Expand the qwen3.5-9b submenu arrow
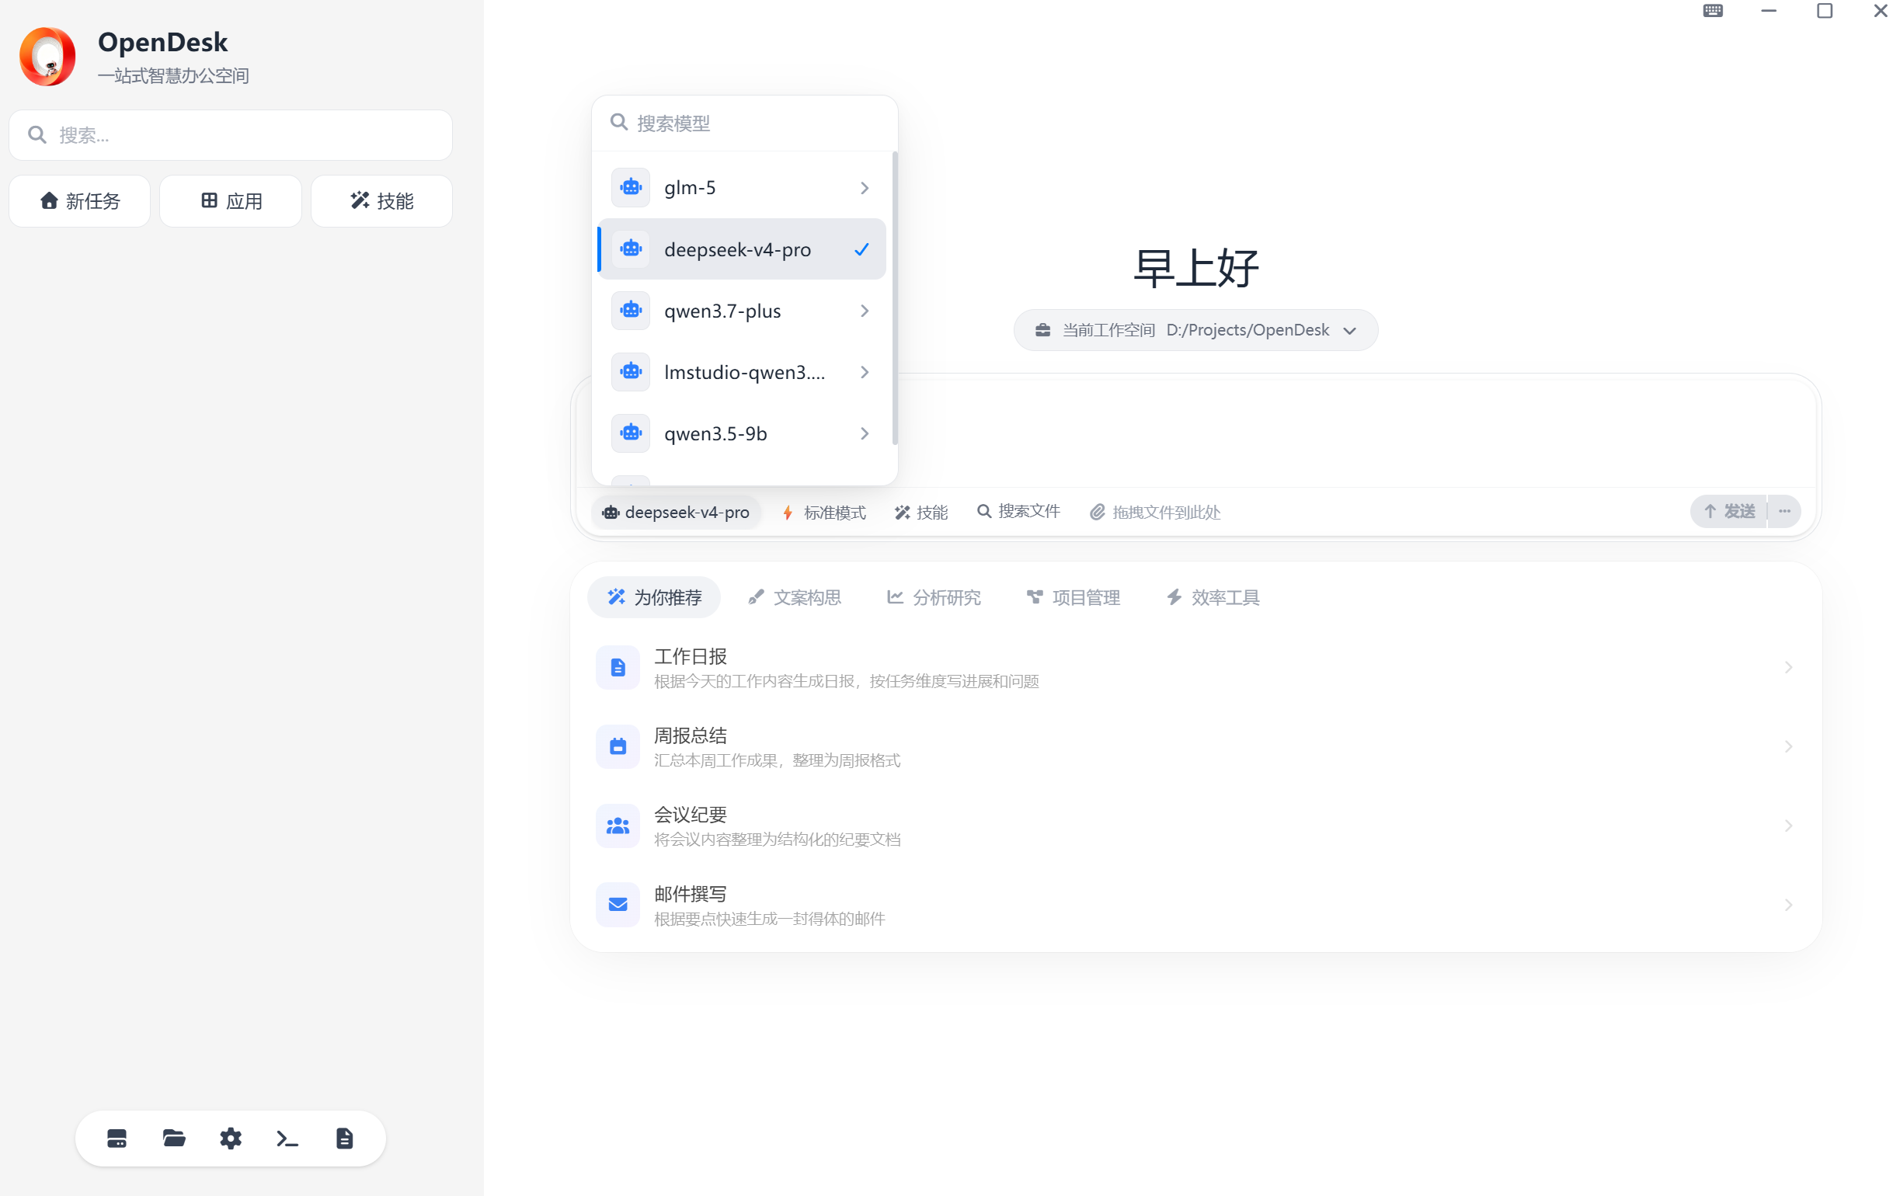This screenshot has height=1196, width=1900. (865, 434)
